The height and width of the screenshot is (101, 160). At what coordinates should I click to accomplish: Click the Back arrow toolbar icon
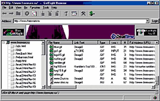tap(5, 13)
